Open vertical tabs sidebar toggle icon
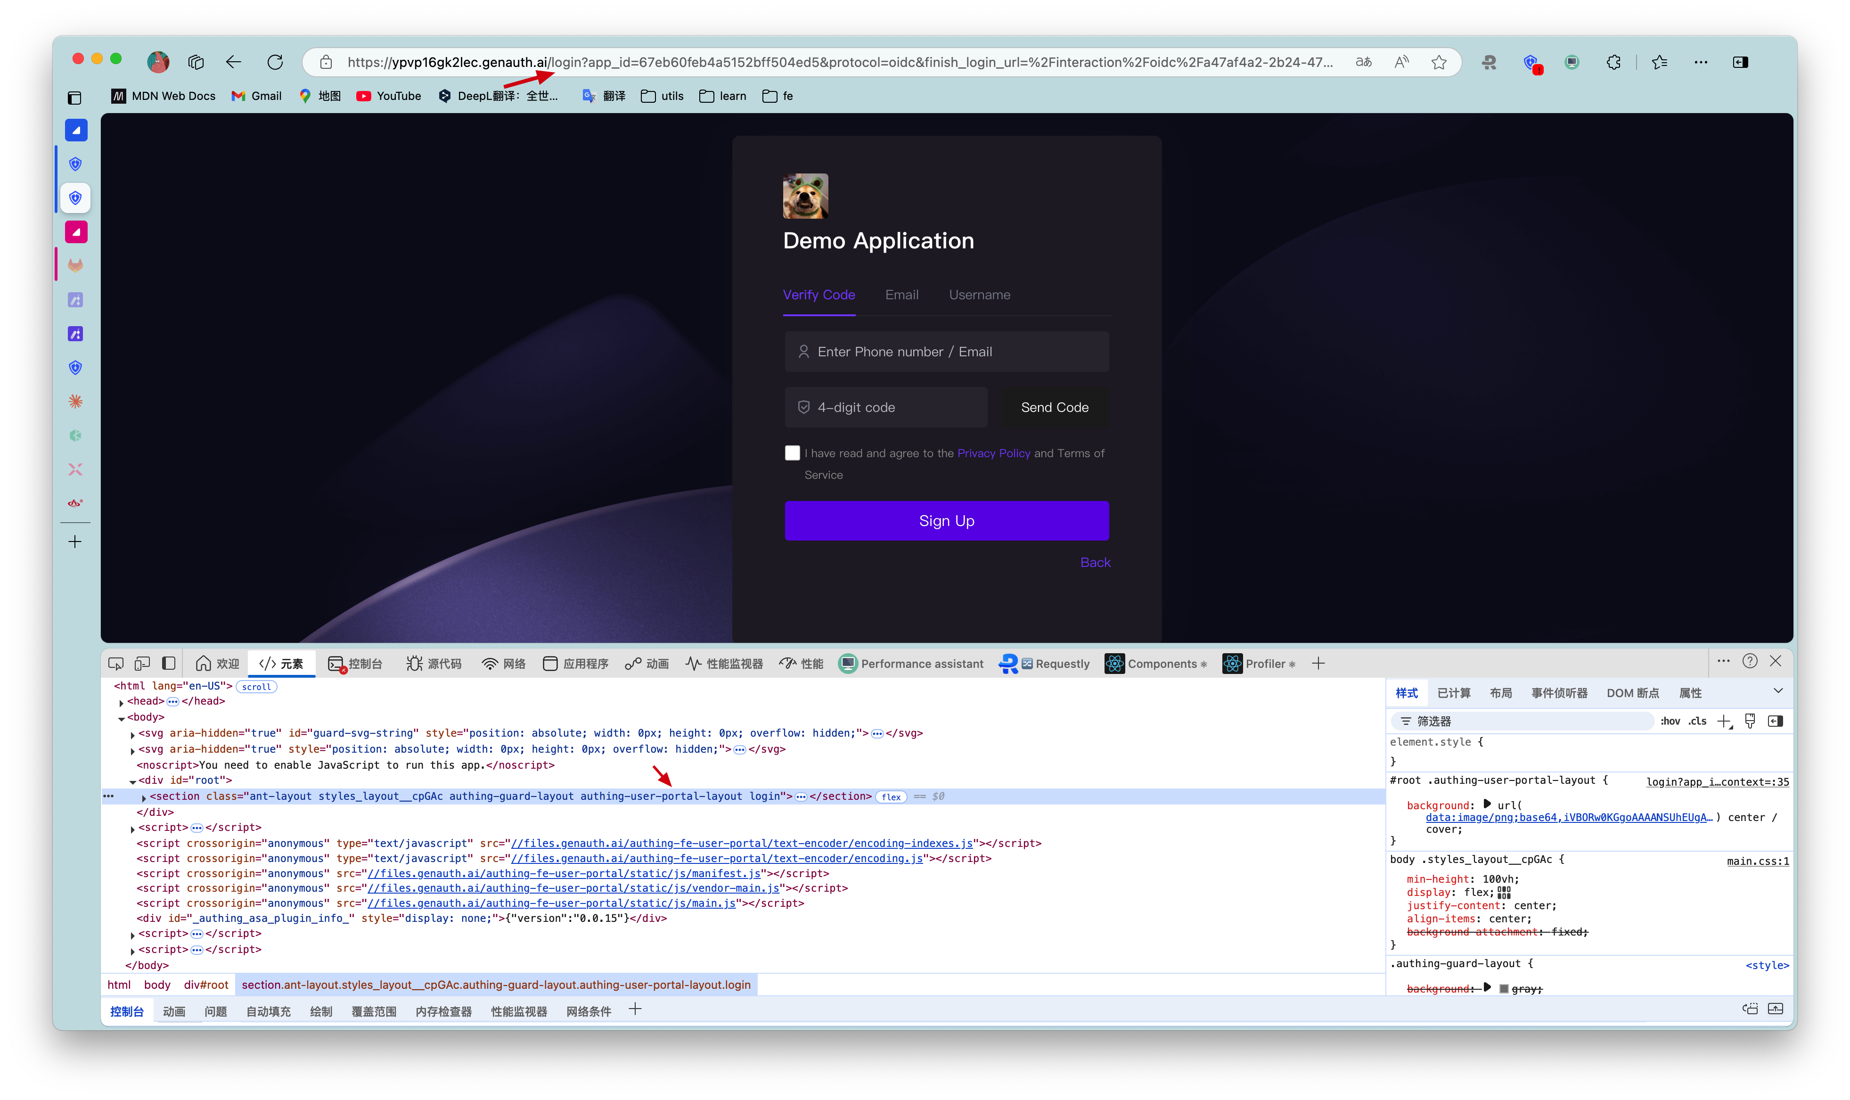The image size is (1850, 1100). 75,98
